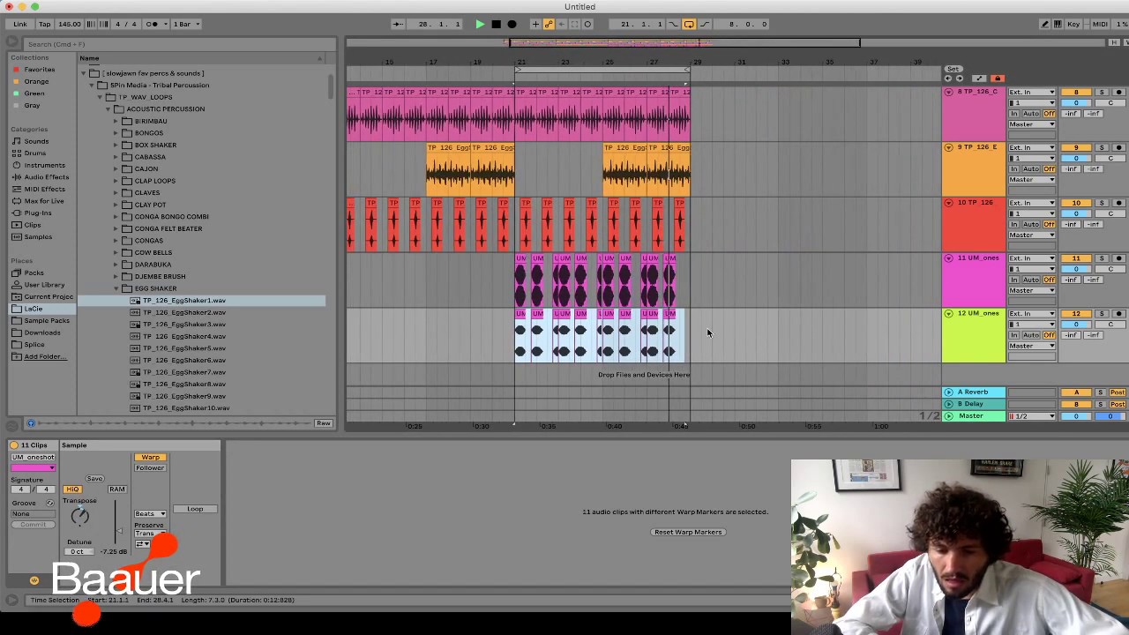1129x635 pixels.
Task: Toggle the Warp button in Sample box
Action: [150, 458]
